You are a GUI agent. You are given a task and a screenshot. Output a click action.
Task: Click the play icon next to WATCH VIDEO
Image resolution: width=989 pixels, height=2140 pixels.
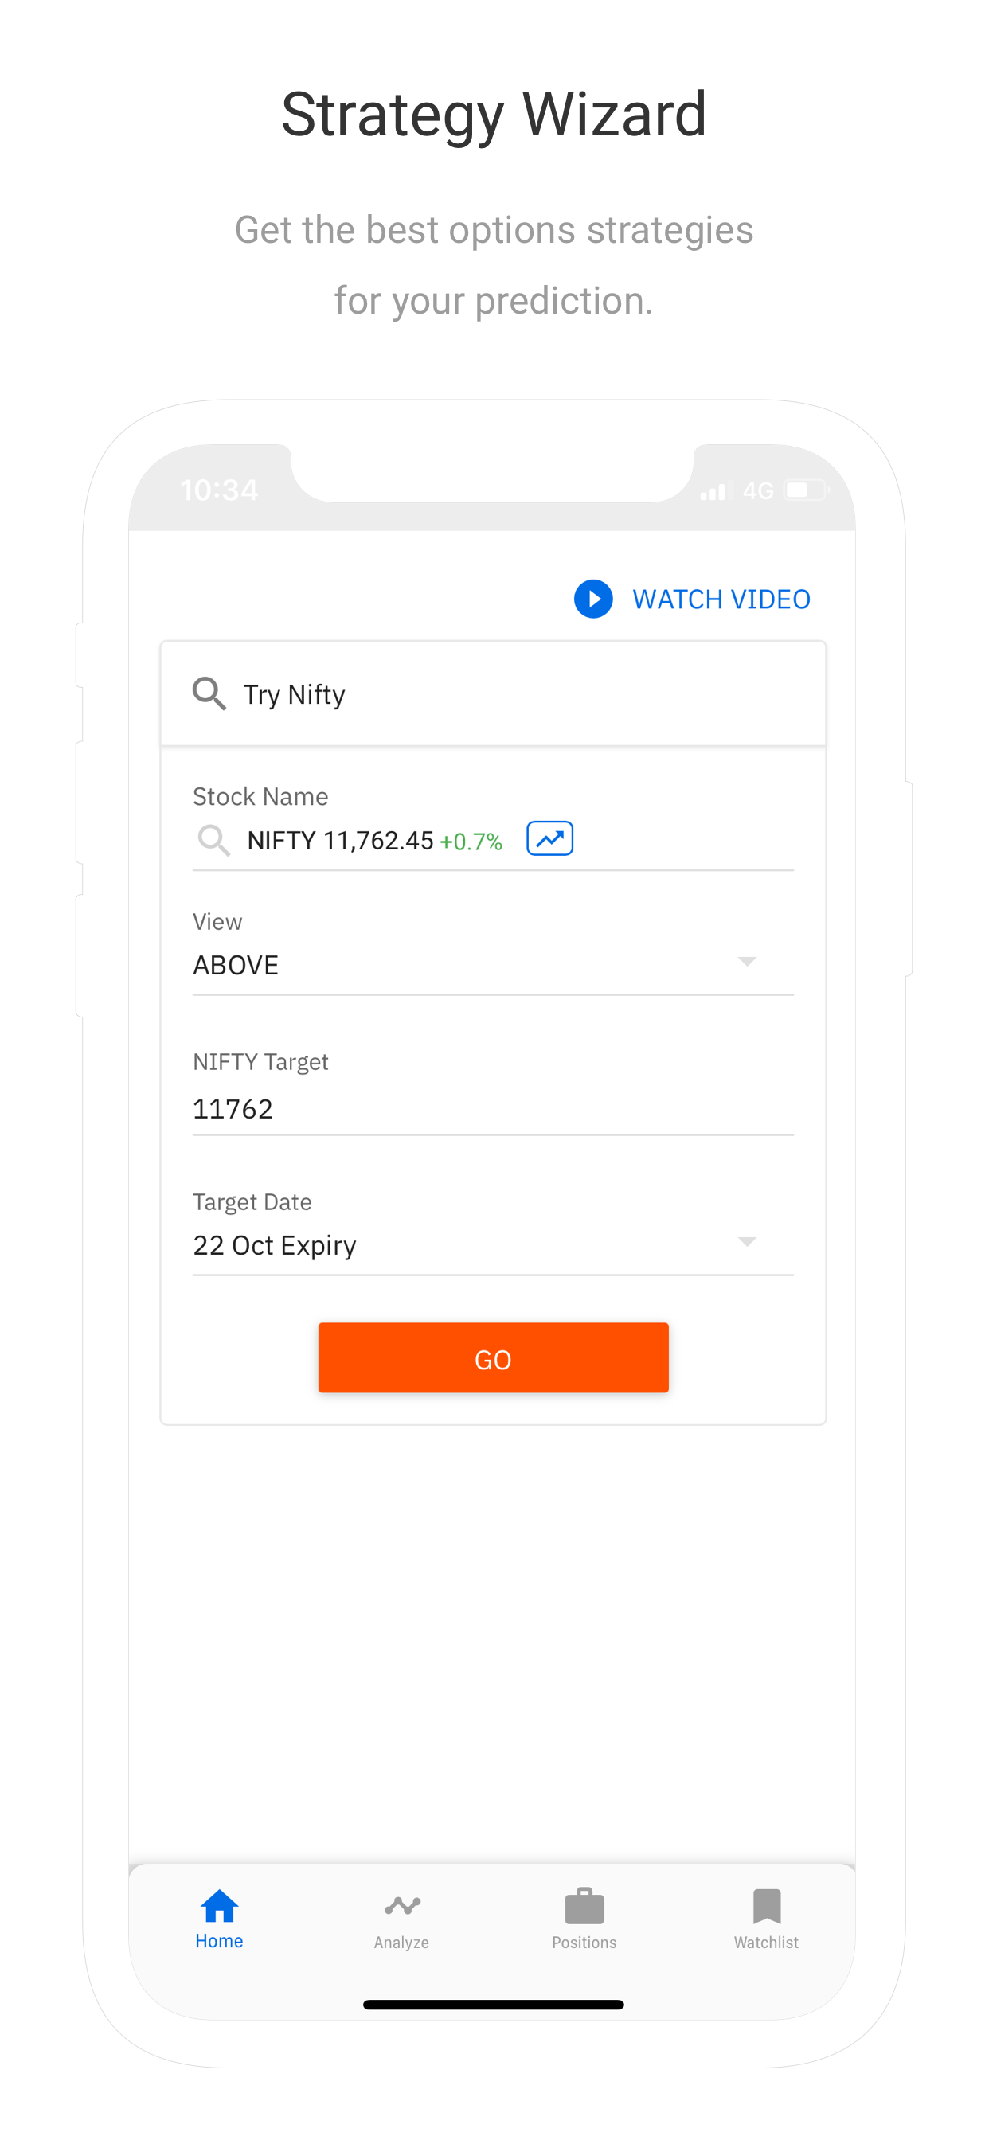[593, 599]
